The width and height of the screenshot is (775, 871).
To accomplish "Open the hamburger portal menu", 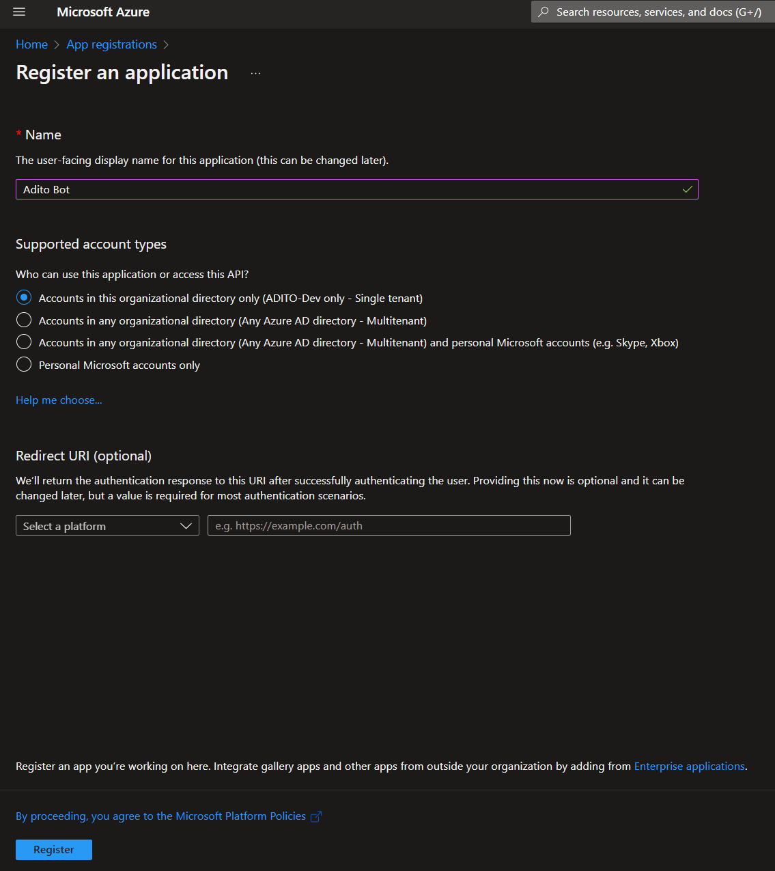I will (19, 12).
